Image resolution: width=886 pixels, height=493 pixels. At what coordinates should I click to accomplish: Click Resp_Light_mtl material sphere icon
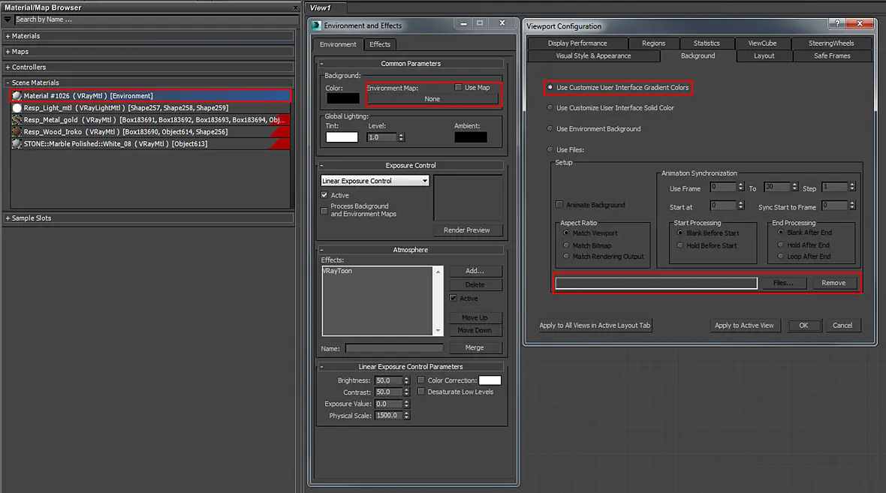(17, 108)
